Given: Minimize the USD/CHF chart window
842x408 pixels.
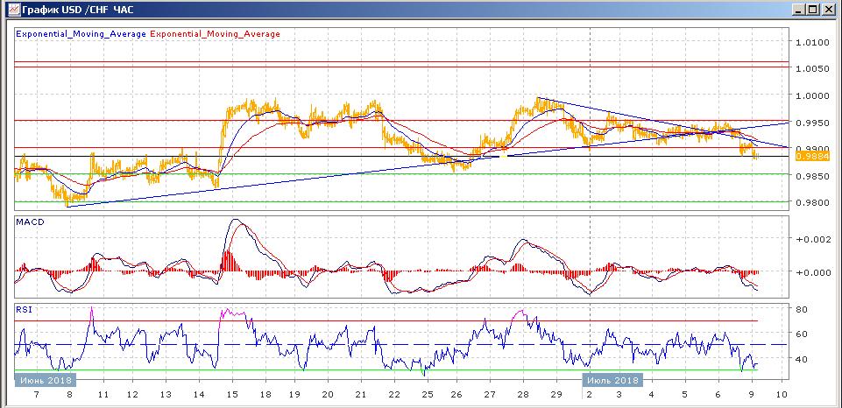Looking at the screenshot, I should click(799, 10).
